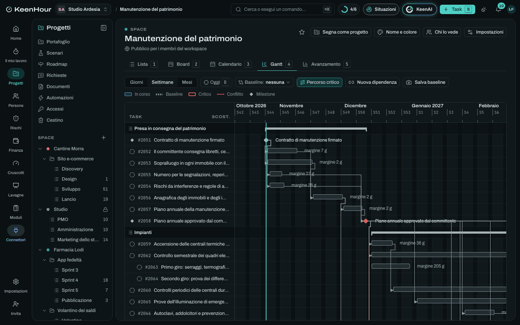Viewport: 520px width, 325px height.
Task: Select the Settimane timeline scale
Action: pos(162,82)
